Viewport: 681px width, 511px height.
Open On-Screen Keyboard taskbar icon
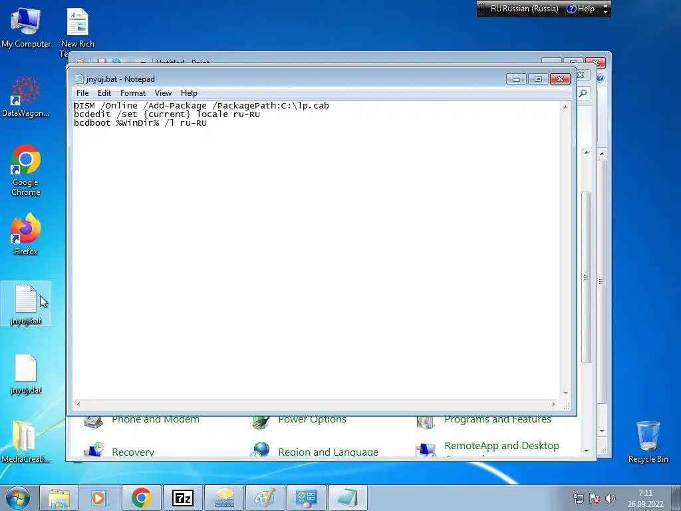pos(223,498)
